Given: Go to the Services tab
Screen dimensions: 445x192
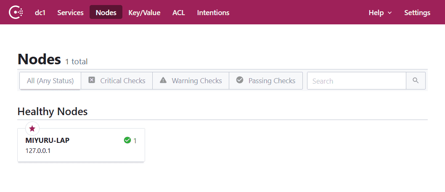Looking at the screenshot, I should (70, 13).
